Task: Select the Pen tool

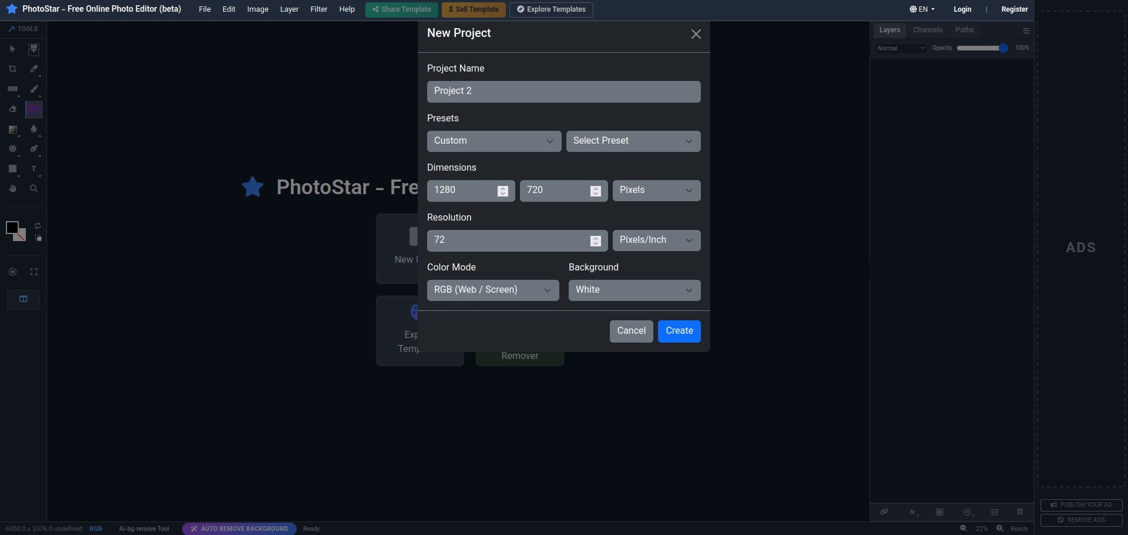Action: pyautogui.click(x=34, y=149)
